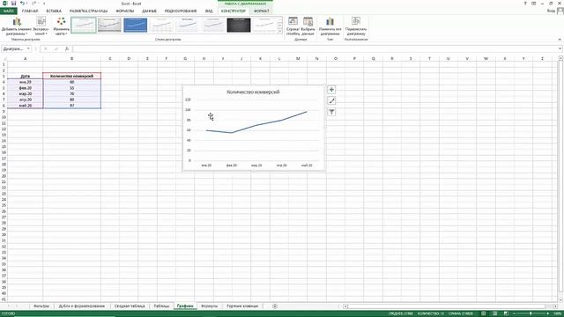
Task: Click the Chart Styles brush button
Action: (x=331, y=101)
